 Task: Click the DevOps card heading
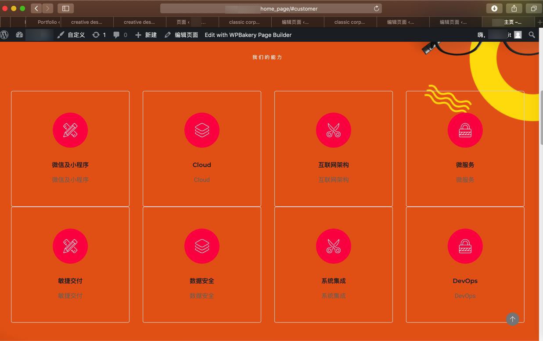[x=465, y=281]
